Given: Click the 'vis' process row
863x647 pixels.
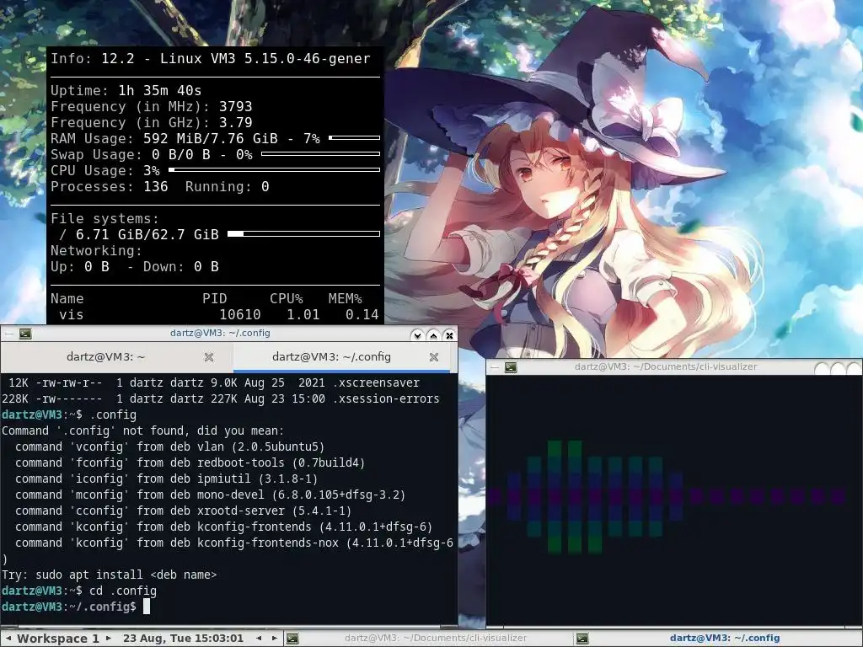Looking at the screenshot, I should [x=215, y=315].
